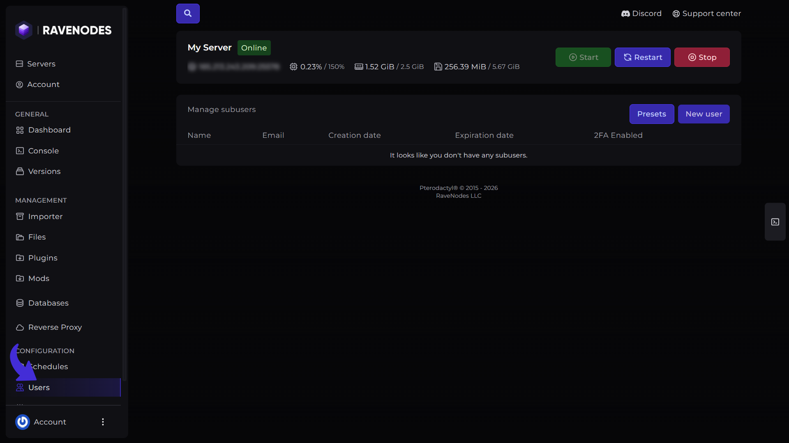Open Reverse Proxy settings
Image resolution: width=789 pixels, height=443 pixels.
coord(49,327)
